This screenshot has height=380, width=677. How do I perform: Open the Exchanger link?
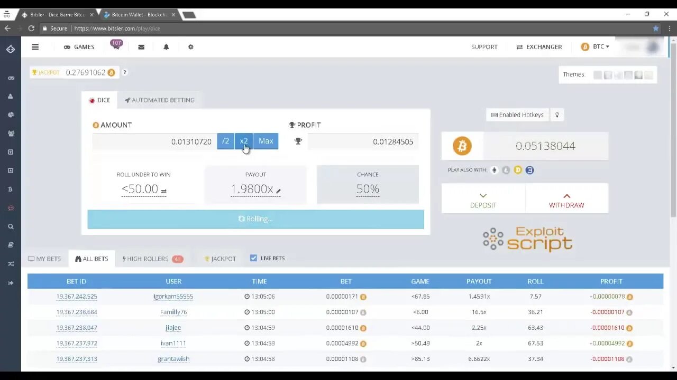539,47
